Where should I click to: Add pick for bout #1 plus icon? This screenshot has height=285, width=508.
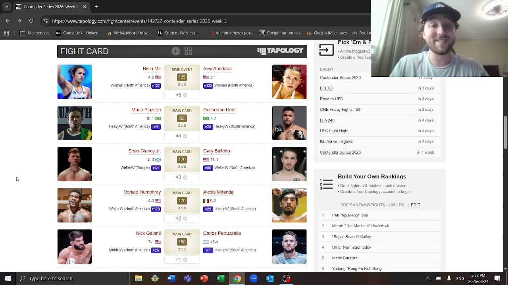pos(185,260)
